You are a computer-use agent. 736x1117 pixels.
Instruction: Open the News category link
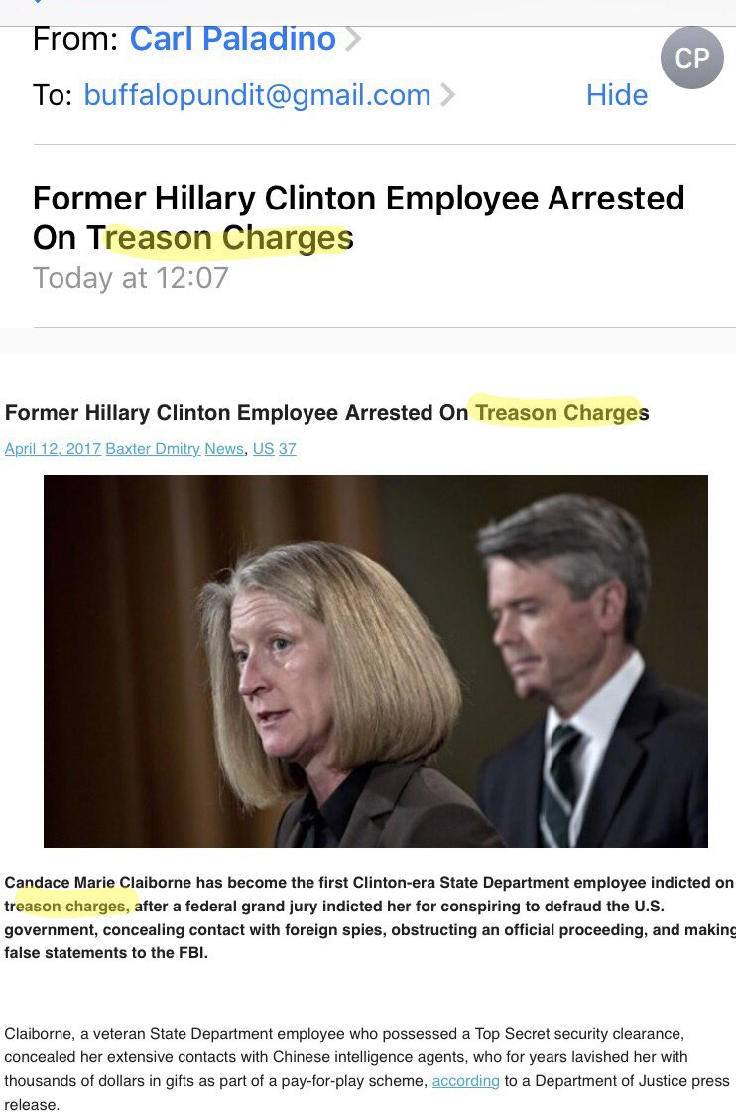coord(224,448)
